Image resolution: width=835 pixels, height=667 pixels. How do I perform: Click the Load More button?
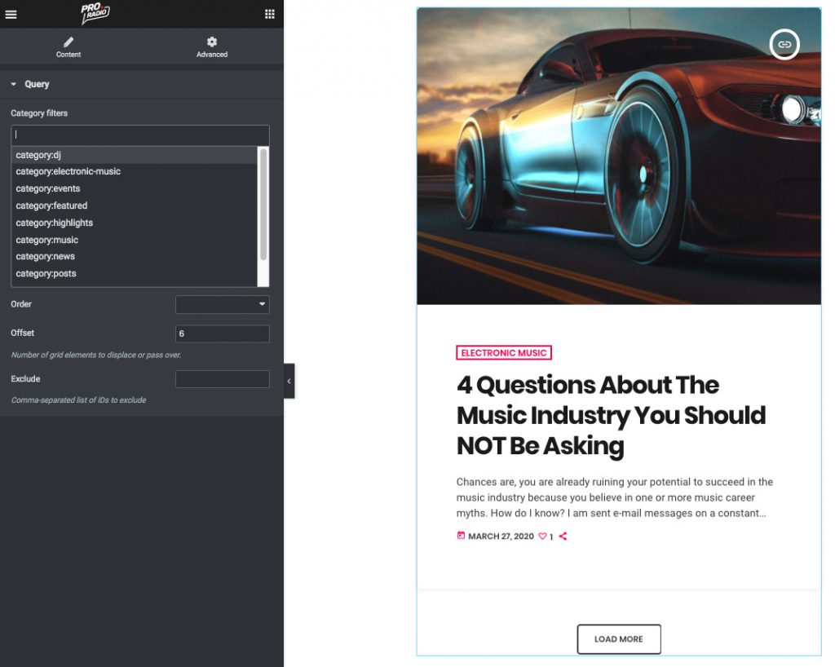[x=619, y=639]
